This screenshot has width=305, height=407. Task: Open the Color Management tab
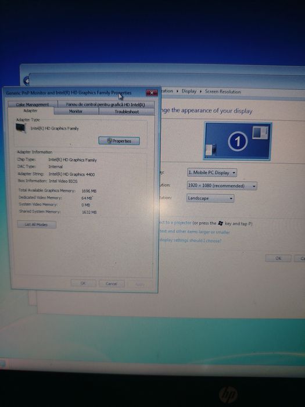(33, 105)
